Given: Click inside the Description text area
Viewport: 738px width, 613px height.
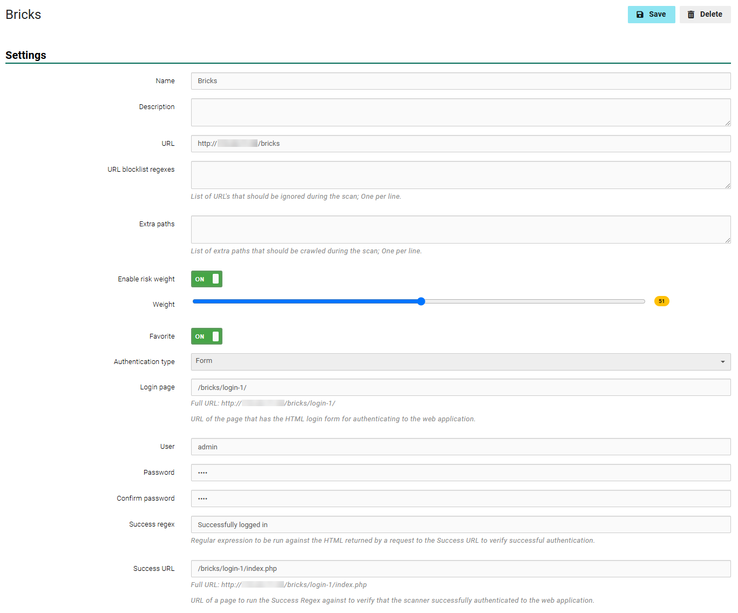Looking at the screenshot, I should 460,112.
